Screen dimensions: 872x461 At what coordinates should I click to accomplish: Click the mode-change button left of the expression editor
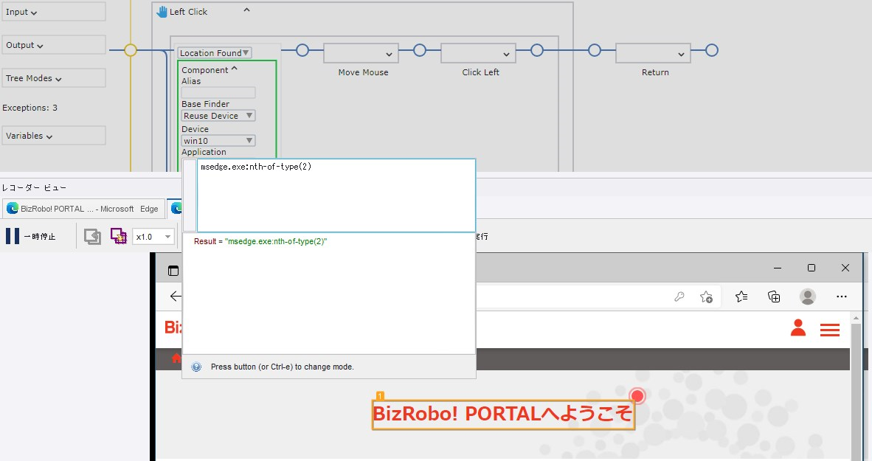pyautogui.click(x=190, y=195)
